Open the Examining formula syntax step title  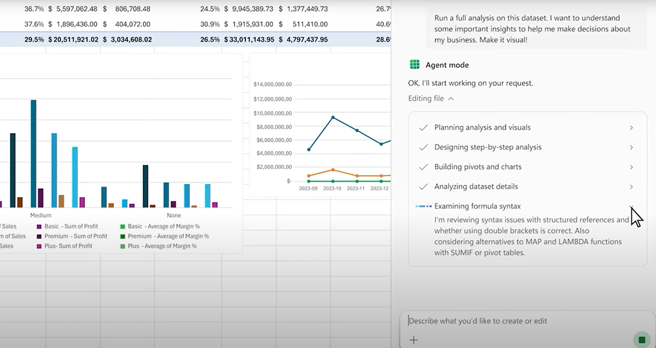pos(477,206)
